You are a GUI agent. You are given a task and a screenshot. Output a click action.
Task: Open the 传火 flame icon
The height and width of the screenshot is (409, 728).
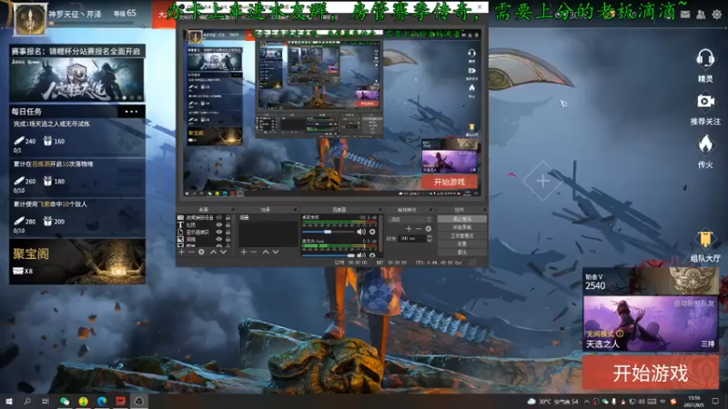[705, 145]
